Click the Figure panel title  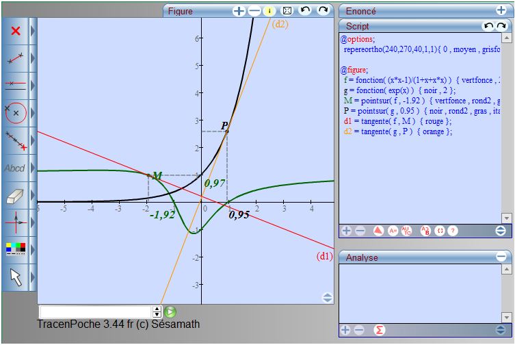(181, 11)
